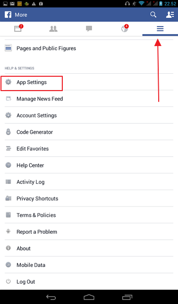
Task: Open the Notifications globe tab
Action: coord(125,29)
